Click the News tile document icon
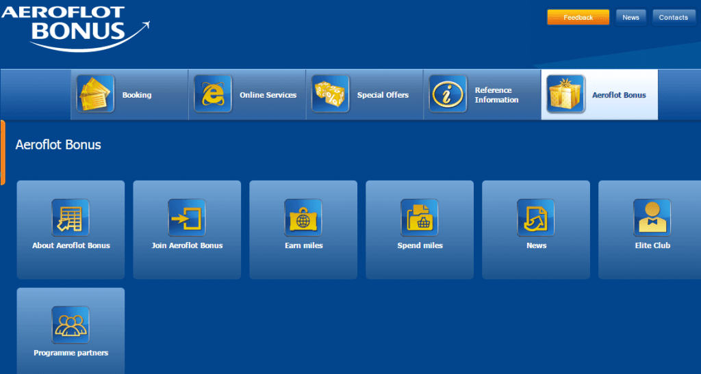Image resolution: width=701 pixels, height=374 pixels. click(x=535, y=217)
